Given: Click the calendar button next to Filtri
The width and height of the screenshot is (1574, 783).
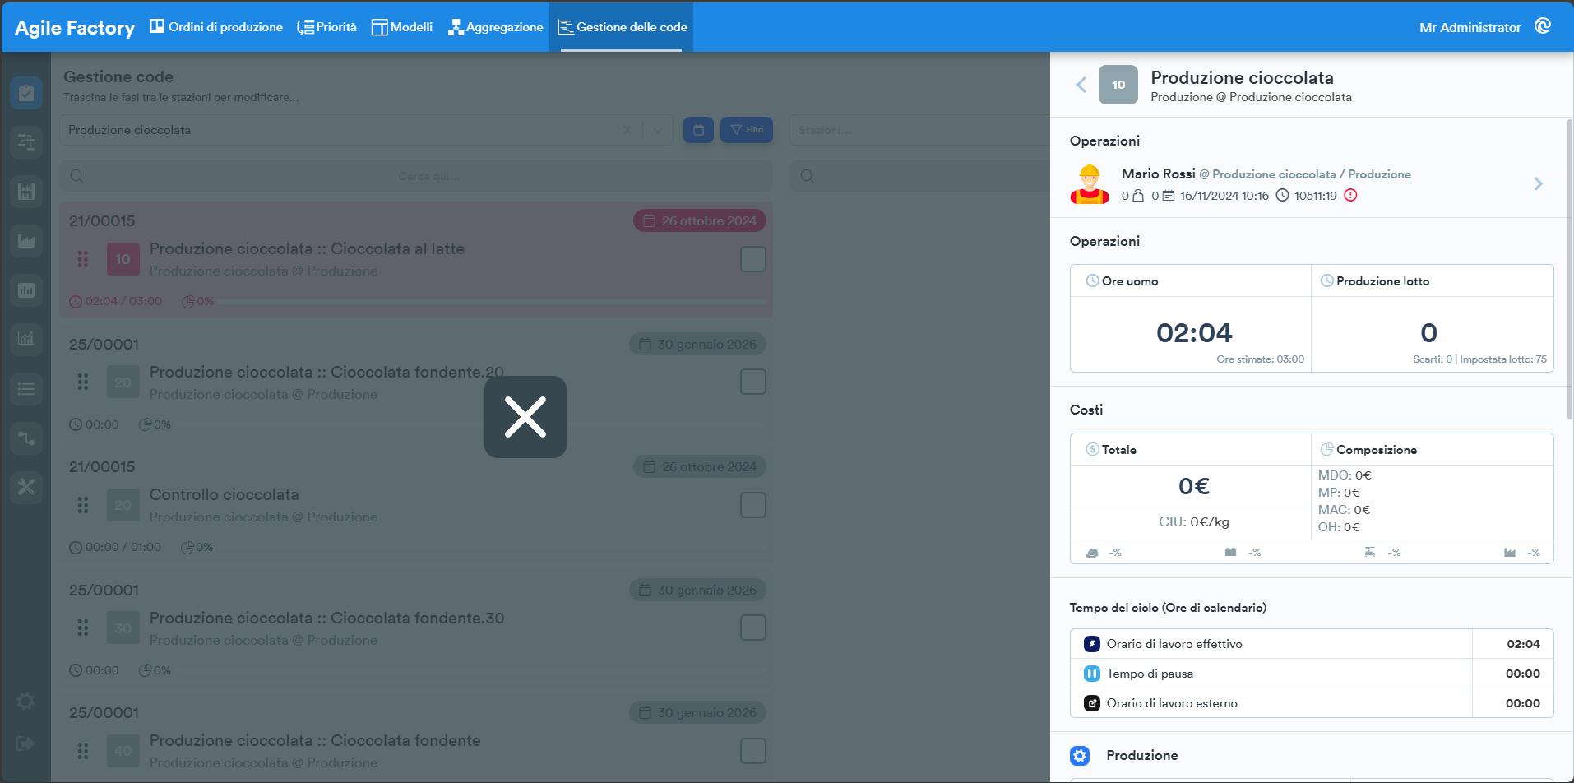Looking at the screenshot, I should pos(698,130).
